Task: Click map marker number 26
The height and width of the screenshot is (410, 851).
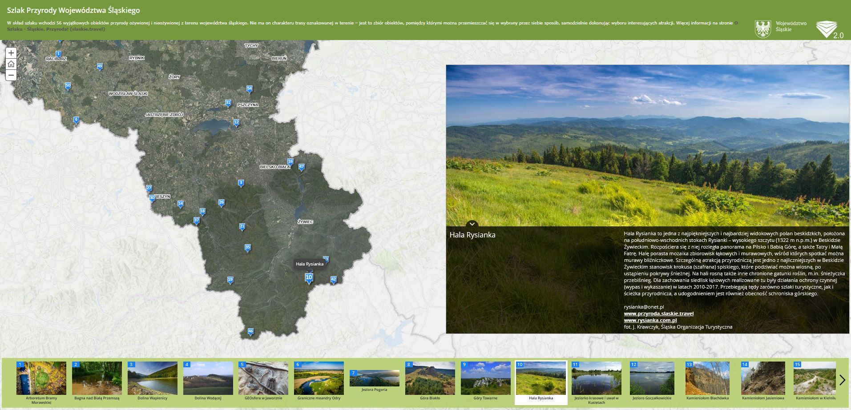Action: [222, 203]
